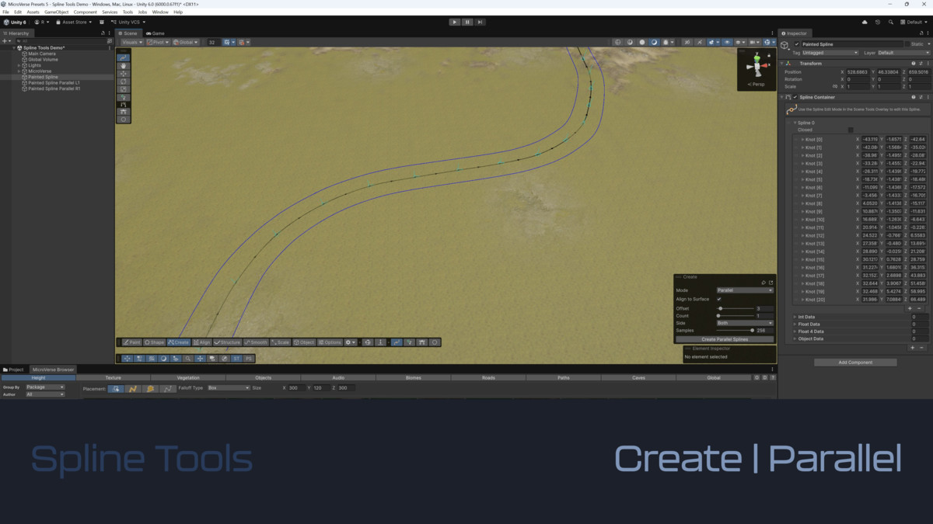Open the Options spline tool
Viewport: 933px width, 524px height.
(330, 342)
